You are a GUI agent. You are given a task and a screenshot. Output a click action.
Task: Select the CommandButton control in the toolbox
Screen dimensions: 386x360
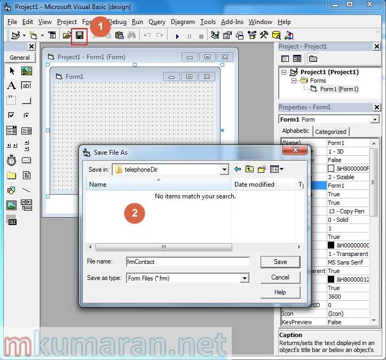26,101
